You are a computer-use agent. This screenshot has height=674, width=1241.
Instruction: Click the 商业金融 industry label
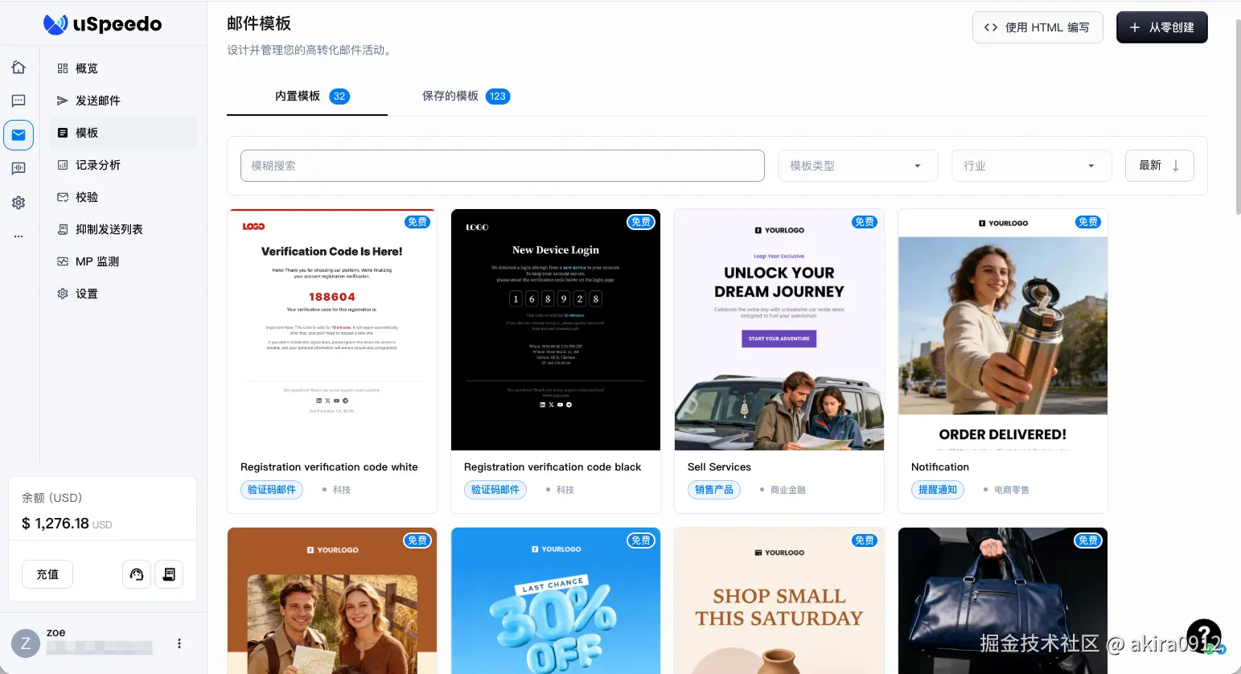point(787,490)
